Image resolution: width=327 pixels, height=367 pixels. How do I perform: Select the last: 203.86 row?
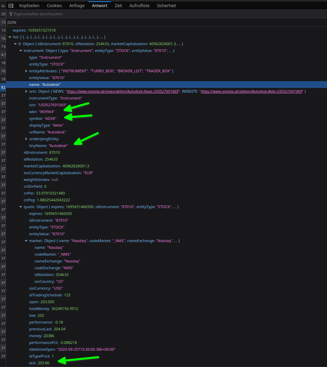click(x=166, y=363)
